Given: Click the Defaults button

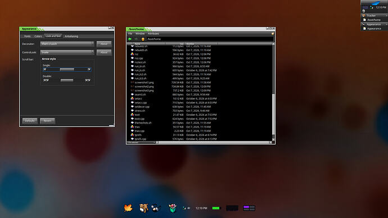Looking at the screenshot, I should click(30, 121).
